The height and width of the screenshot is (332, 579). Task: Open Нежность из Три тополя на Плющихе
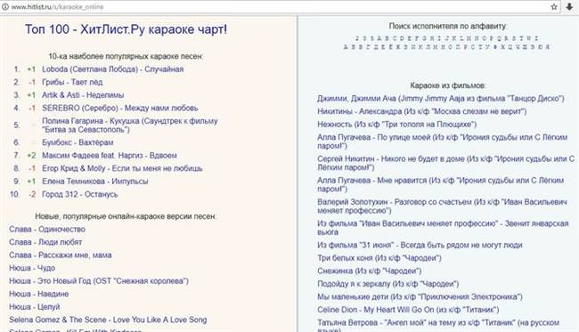[397, 125]
